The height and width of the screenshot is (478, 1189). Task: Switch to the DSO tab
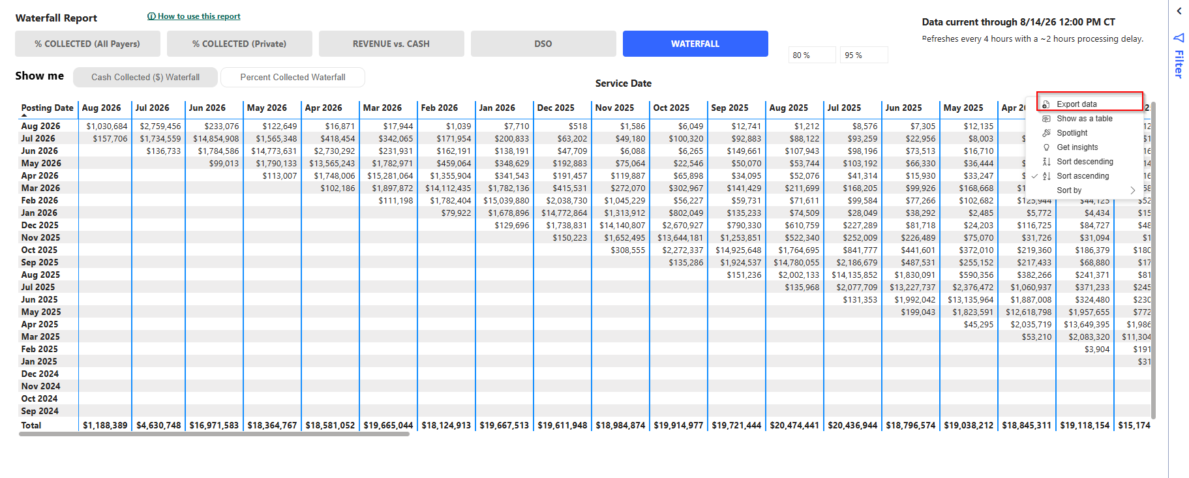pyautogui.click(x=543, y=44)
